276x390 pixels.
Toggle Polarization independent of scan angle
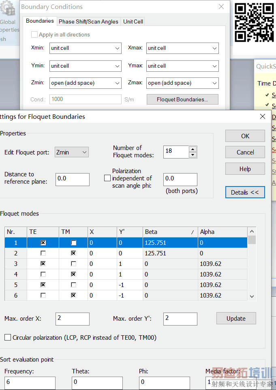pos(107,178)
